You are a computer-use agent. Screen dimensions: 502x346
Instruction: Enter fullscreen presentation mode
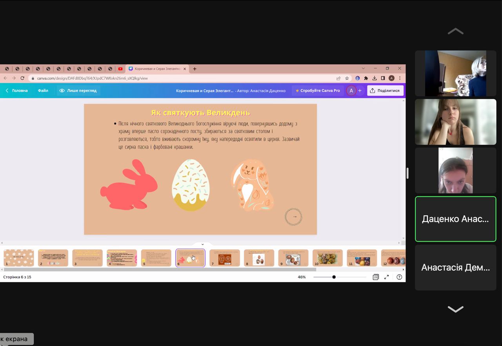(x=386, y=277)
